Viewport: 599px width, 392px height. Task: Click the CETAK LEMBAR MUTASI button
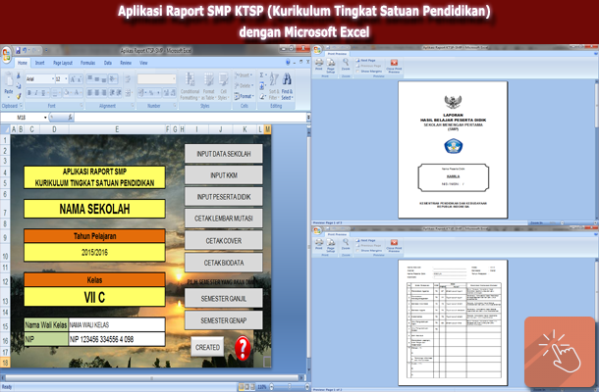click(x=224, y=219)
